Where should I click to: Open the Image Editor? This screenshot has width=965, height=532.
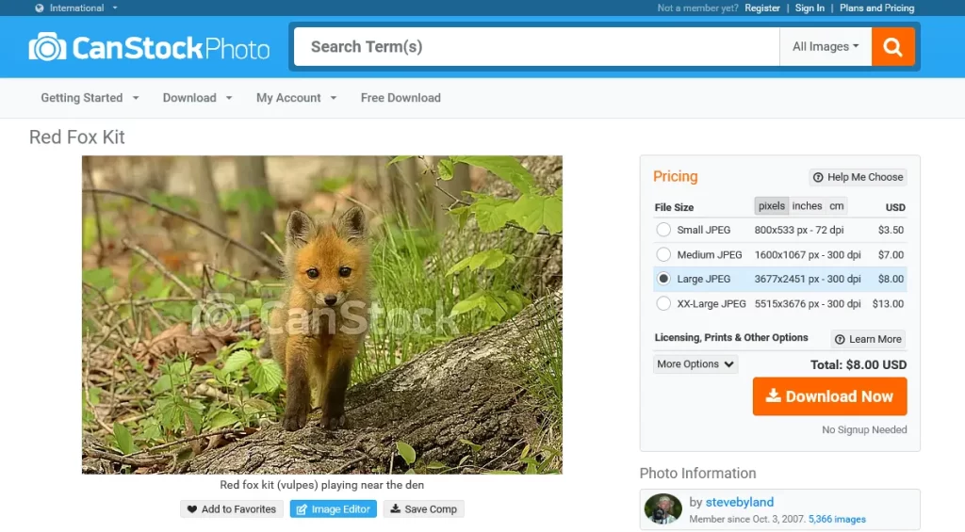point(334,509)
